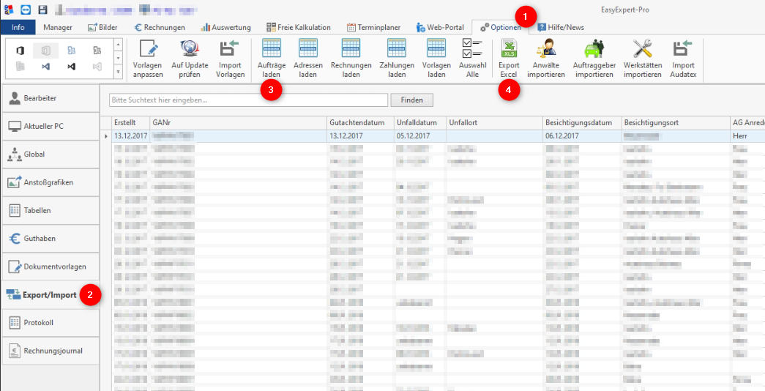The image size is (765, 391).
Task: Open Protokoll in the sidebar
Action: 50,323
